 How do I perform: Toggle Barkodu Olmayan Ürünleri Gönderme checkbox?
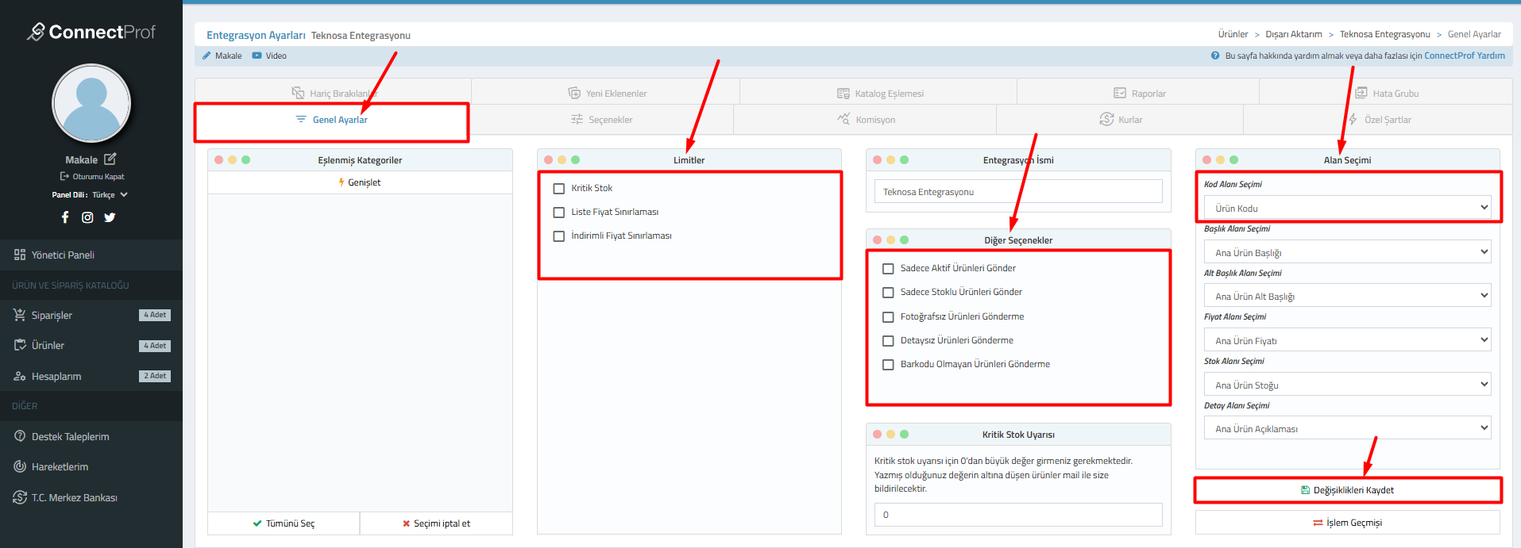click(x=888, y=365)
